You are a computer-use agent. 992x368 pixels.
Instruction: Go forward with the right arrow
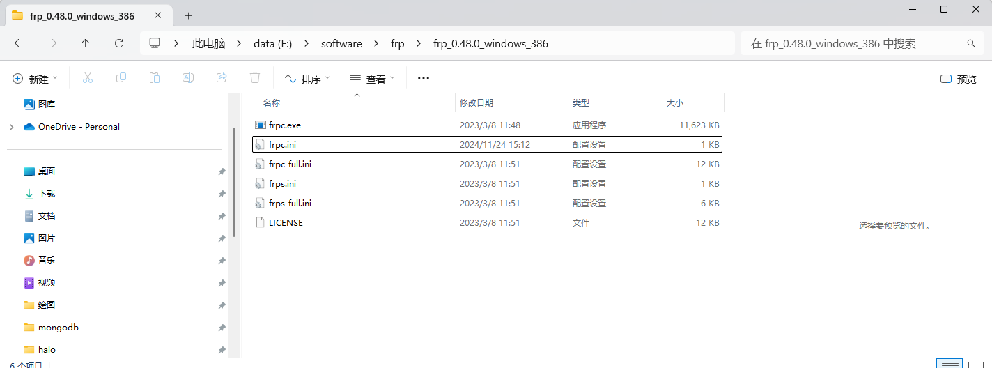pos(52,43)
